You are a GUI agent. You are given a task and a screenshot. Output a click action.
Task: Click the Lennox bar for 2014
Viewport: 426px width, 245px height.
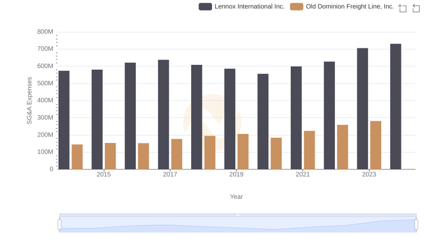(x=64, y=120)
